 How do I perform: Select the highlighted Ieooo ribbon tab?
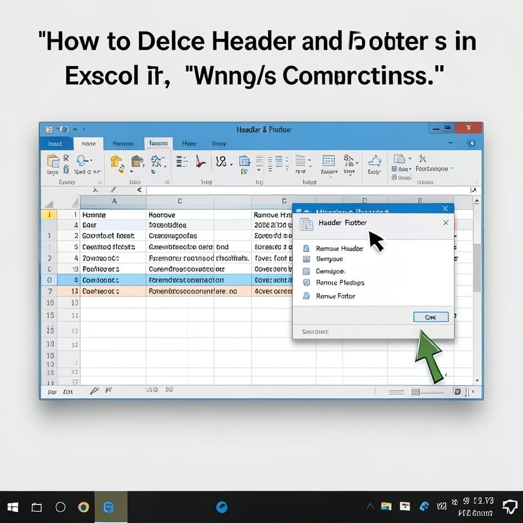[x=158, y=144]
